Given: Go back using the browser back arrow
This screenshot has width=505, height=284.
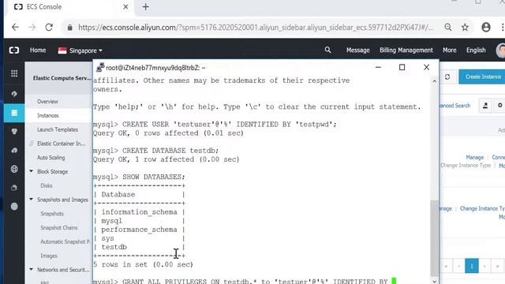Looking at the screenshot, I should point(15,28).
